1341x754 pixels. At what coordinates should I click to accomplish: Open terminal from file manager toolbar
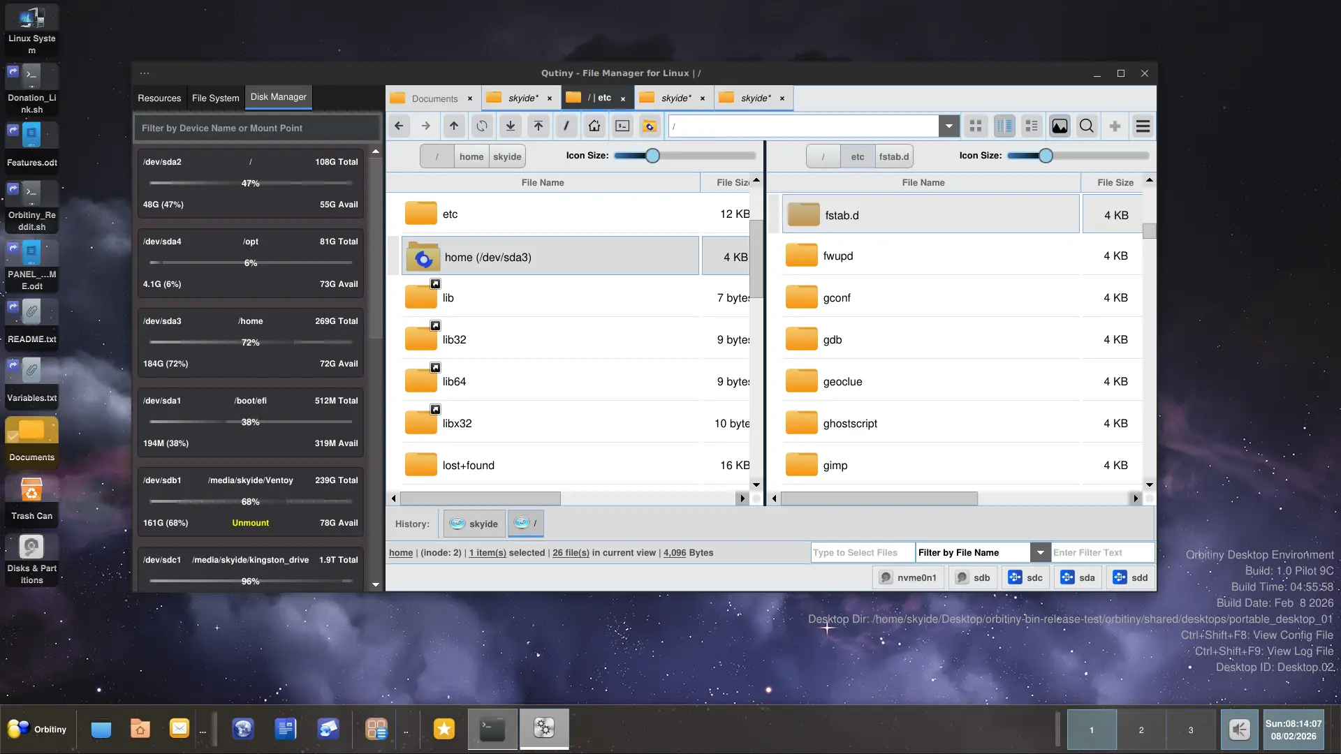tap(622, 126)
